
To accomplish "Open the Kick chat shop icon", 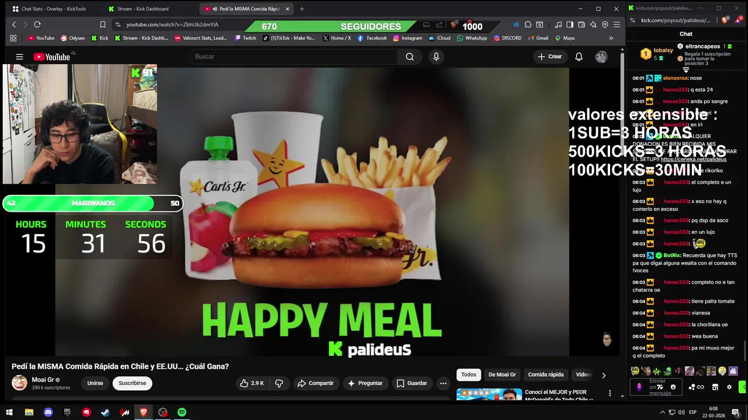I will (715, 387).
